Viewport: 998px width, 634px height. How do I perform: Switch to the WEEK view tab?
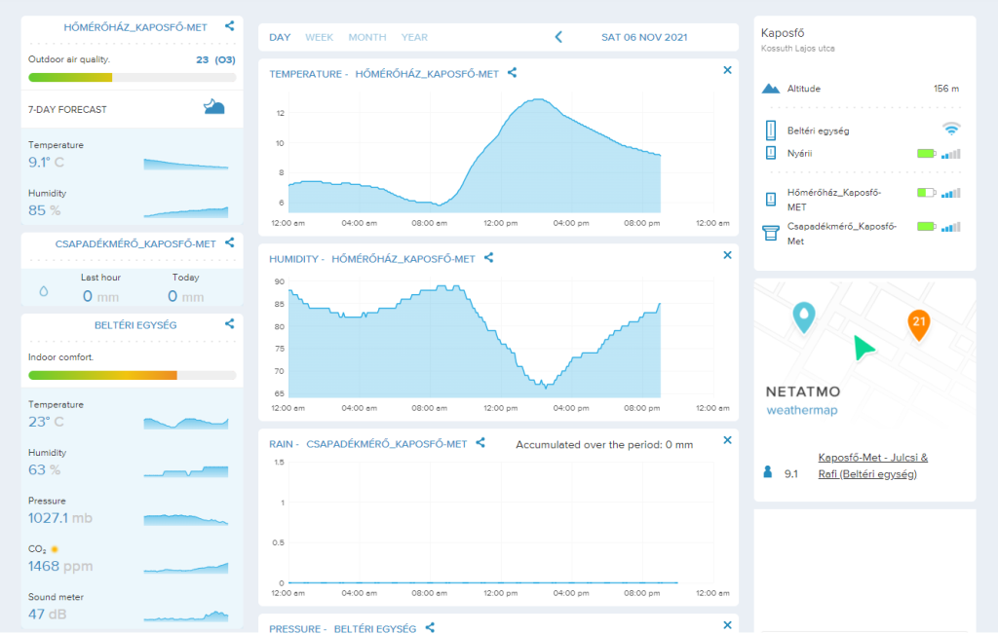pyautogui.click(x=319, y=37)
